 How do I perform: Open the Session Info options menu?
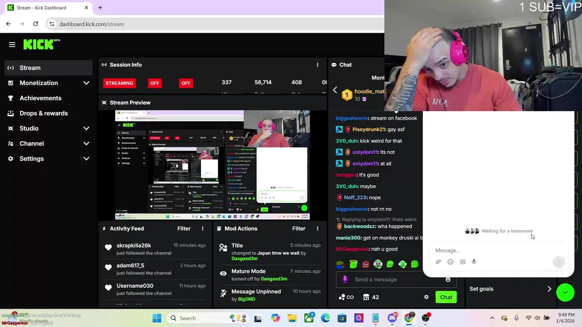(x=317, y=64)
